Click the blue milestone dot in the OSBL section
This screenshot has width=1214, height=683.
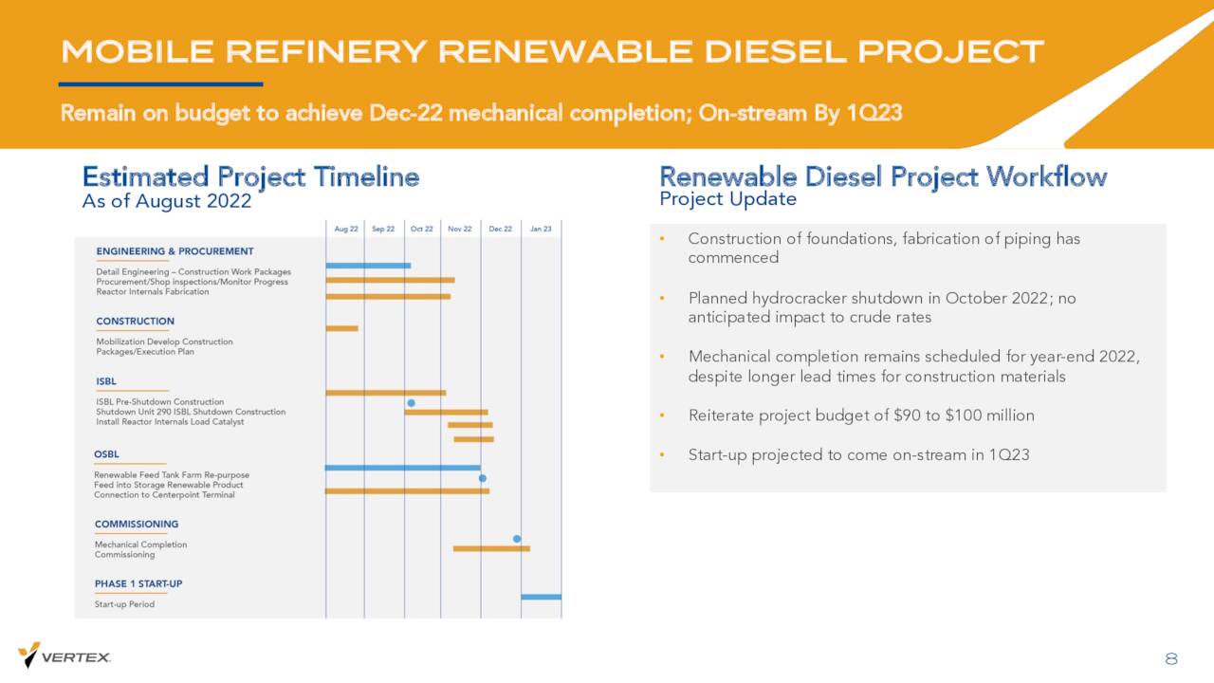pos(482,478)
